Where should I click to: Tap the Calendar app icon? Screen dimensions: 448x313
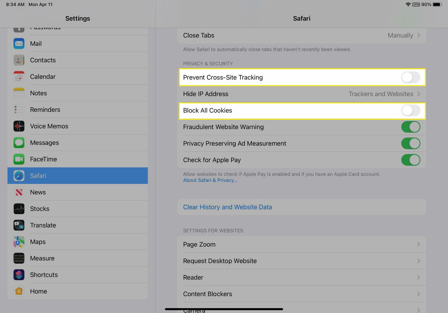coord(19,76)
